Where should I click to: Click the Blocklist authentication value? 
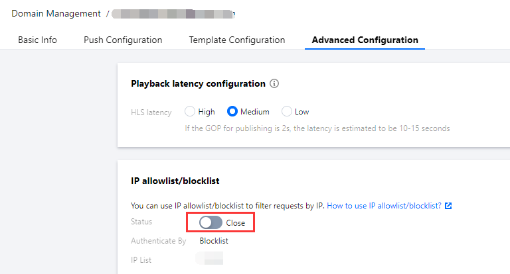214,241
